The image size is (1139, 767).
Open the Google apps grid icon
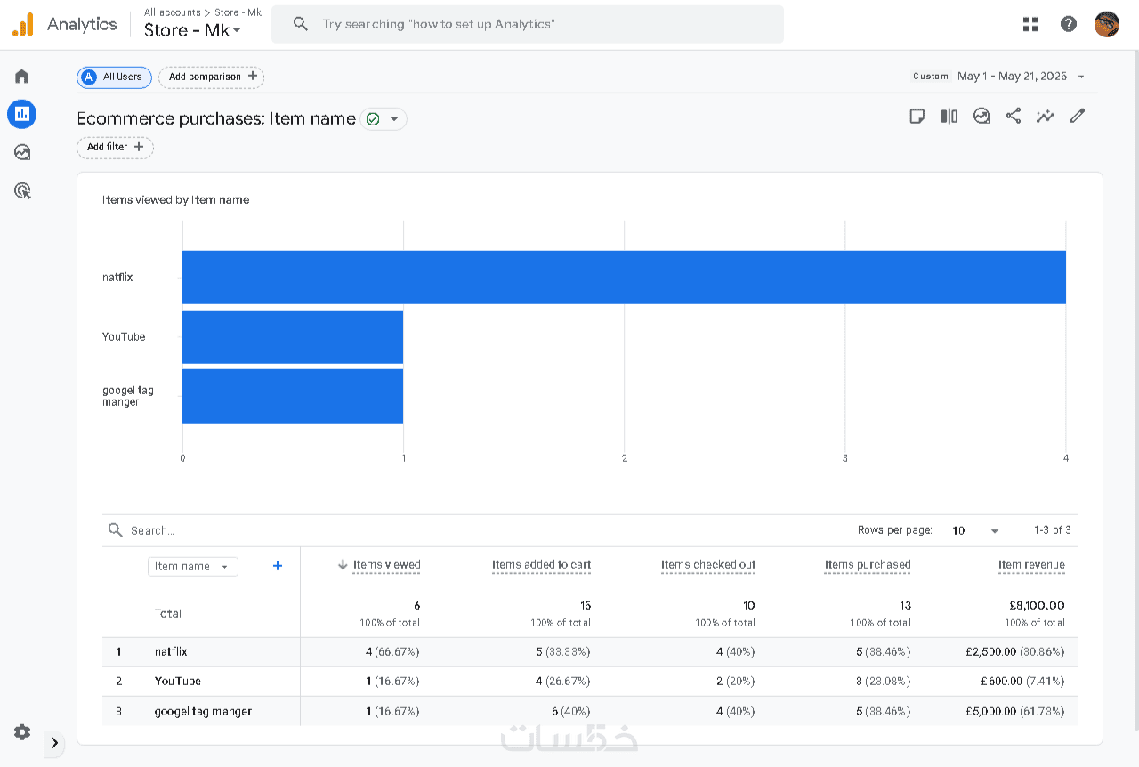click(x=1030, y=25)
